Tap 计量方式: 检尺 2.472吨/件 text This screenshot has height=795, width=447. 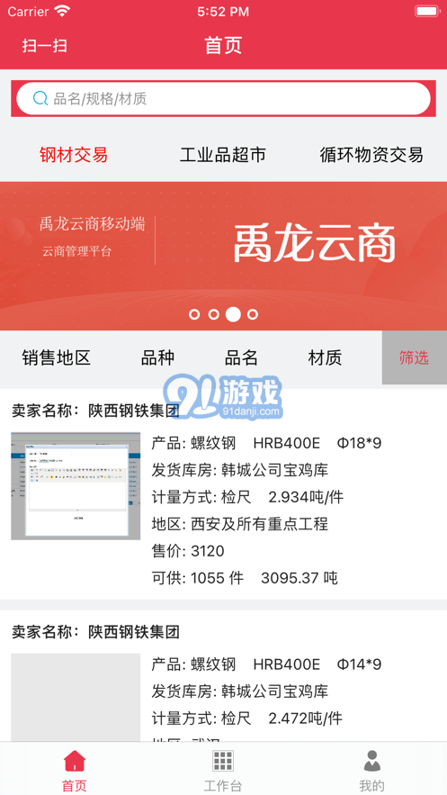pyautogui.click(x=247, y=718)
